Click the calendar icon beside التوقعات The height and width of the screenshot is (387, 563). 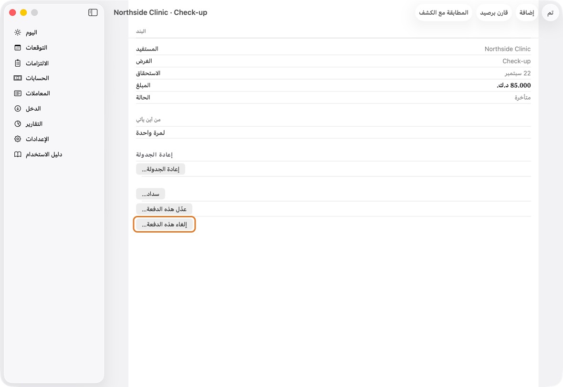tap(18, 48)
